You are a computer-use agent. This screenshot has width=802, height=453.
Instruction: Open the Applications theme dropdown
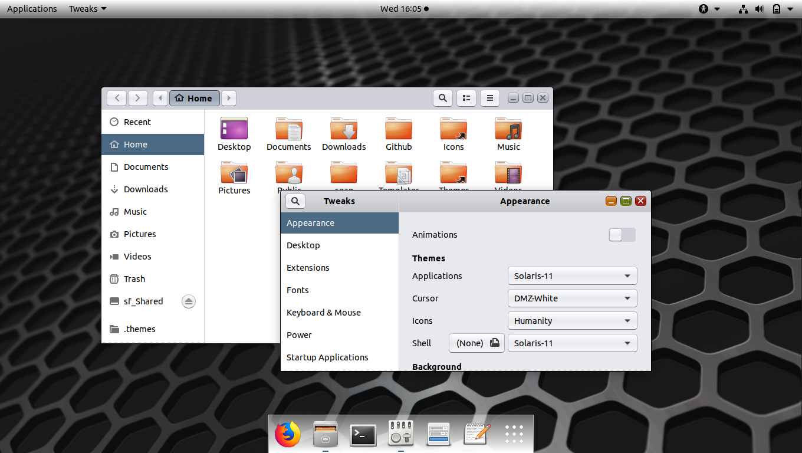[571, 275]
